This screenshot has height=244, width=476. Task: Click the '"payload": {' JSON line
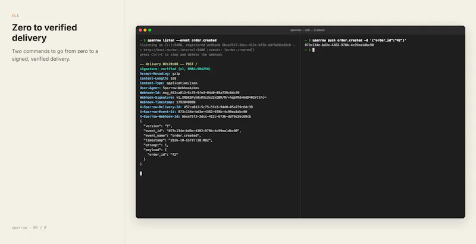click(x=155, y=150)
